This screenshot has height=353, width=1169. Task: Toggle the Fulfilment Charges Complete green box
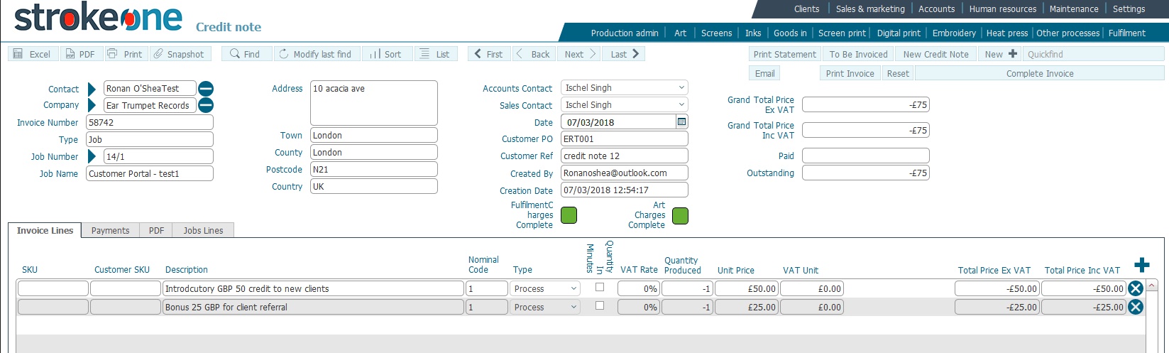569,215
